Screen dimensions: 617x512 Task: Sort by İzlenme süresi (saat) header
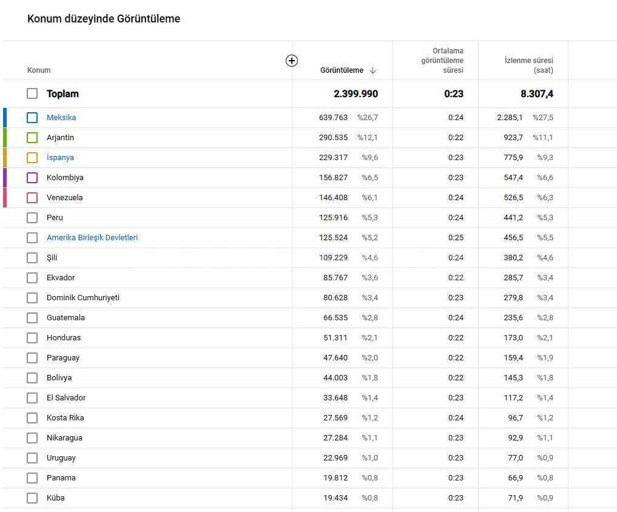click(x=528, y=66)
